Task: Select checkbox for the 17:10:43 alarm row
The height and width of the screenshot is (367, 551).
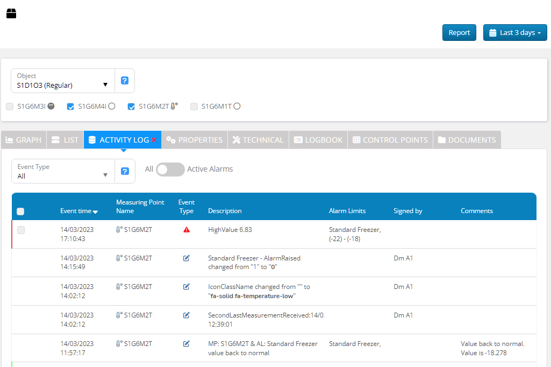Action: (x=21, y=230)
